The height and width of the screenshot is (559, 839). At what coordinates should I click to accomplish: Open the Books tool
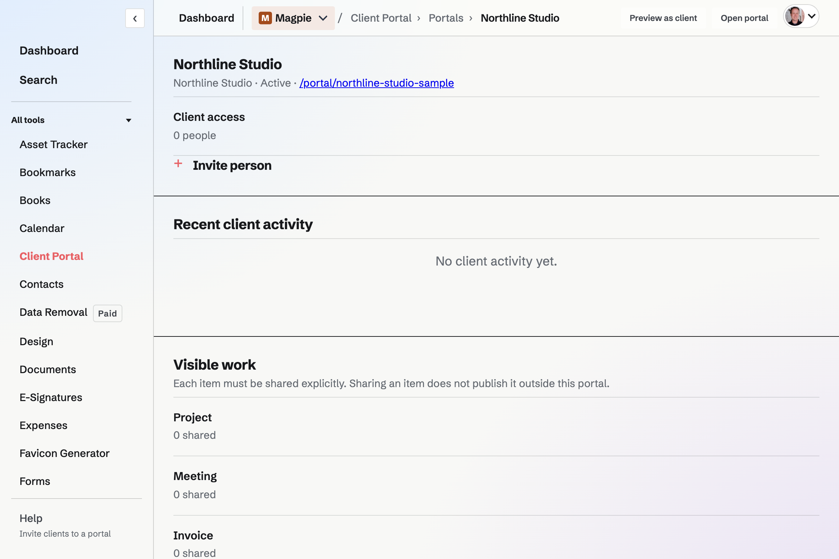coord(35,200)
